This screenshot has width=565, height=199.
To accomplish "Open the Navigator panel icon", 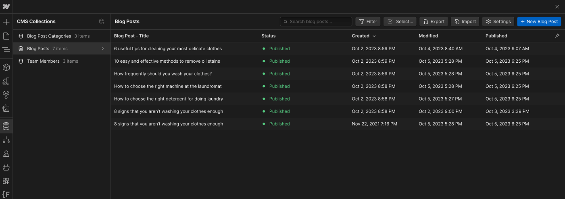I will coord(6,50).
